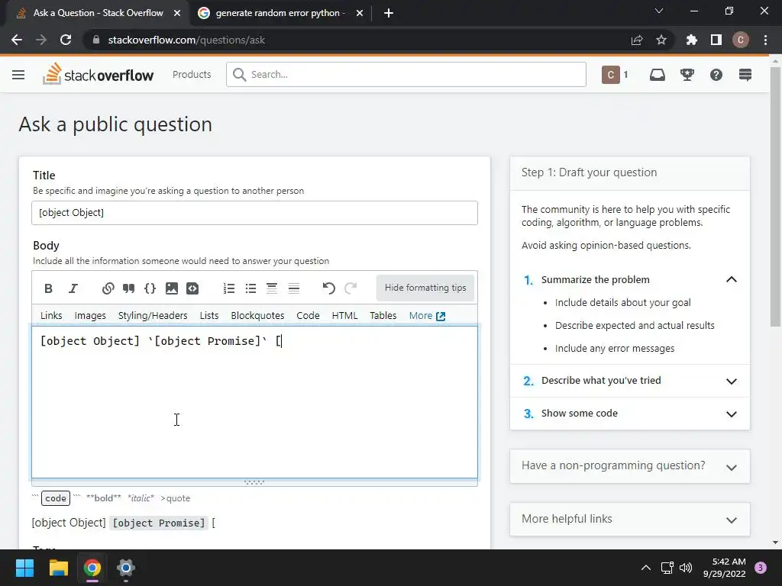This screenshot has height=586, width=782.
Task: Open the Code formatting tip tab
Action: click(x=308, y=315)
